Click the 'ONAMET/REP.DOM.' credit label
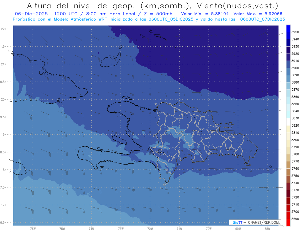The height and width of the screenshot is (232, 300). click(263, 222)
